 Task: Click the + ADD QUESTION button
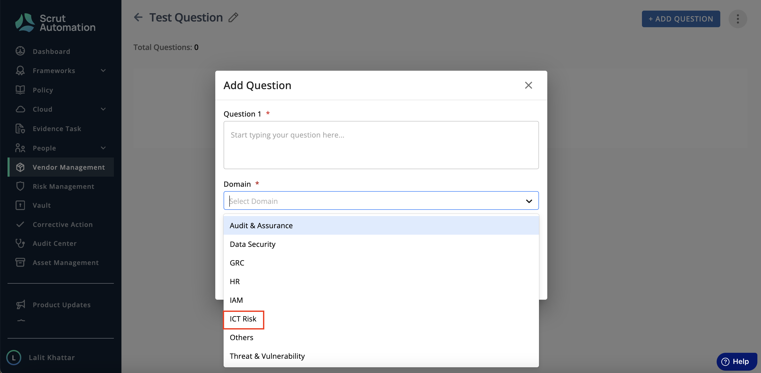681,19
